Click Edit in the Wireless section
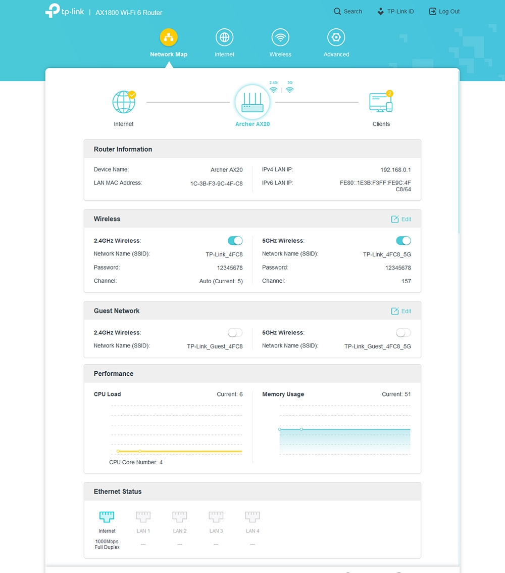Image resolution: width=505 pixels, height=573 pixels. tap(406, 219)
